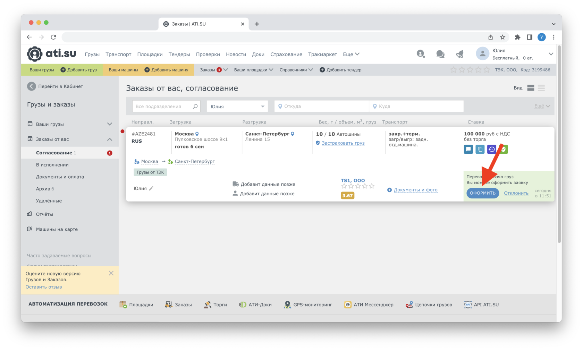Expand the Заказы dropdown in the toolbar

(213, 70)
